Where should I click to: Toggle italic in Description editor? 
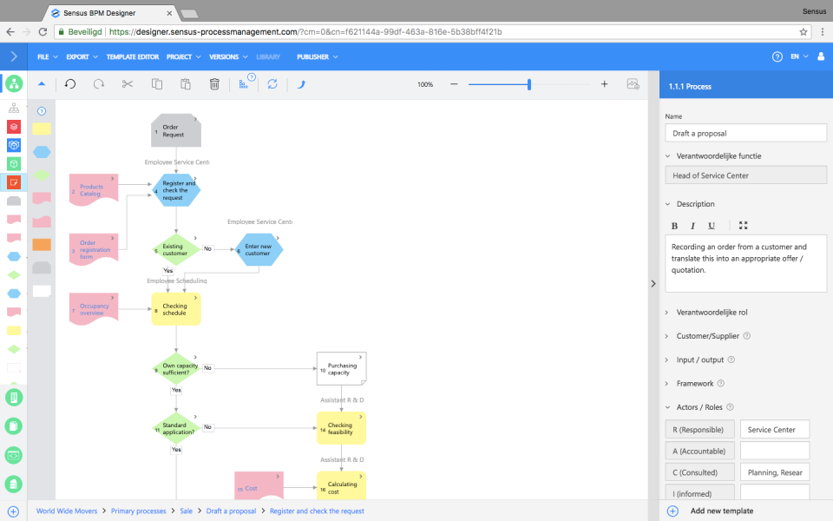pos(692,226)
